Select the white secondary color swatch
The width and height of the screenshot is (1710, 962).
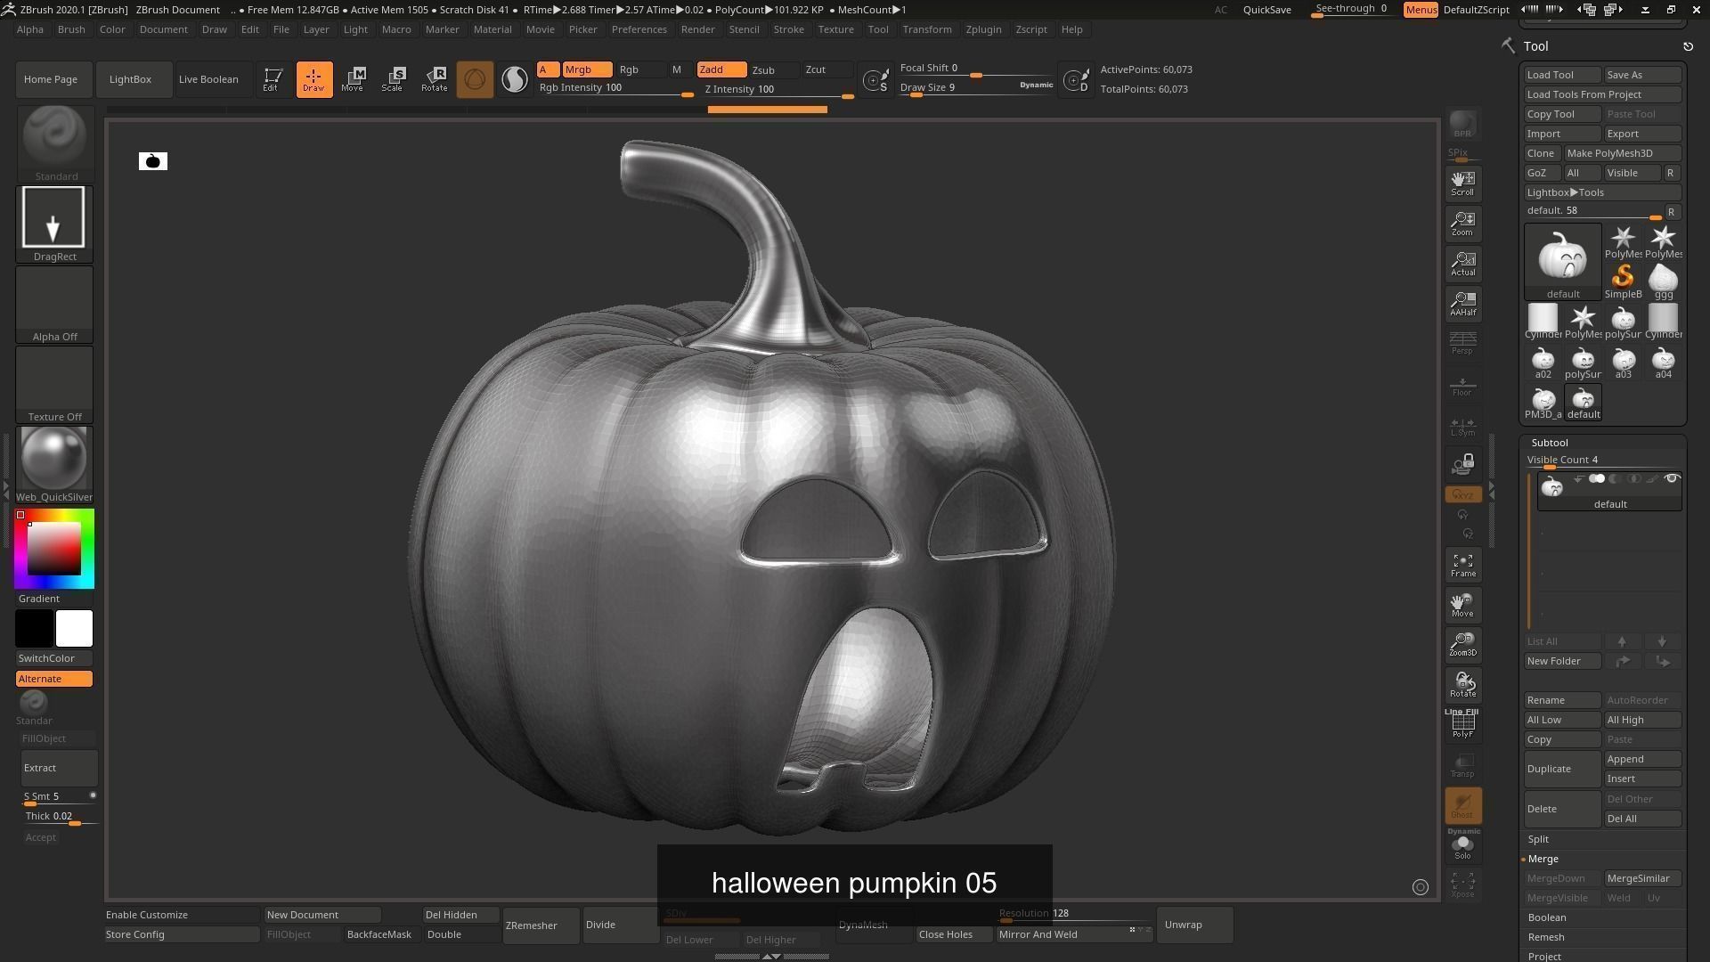point(74,629)
